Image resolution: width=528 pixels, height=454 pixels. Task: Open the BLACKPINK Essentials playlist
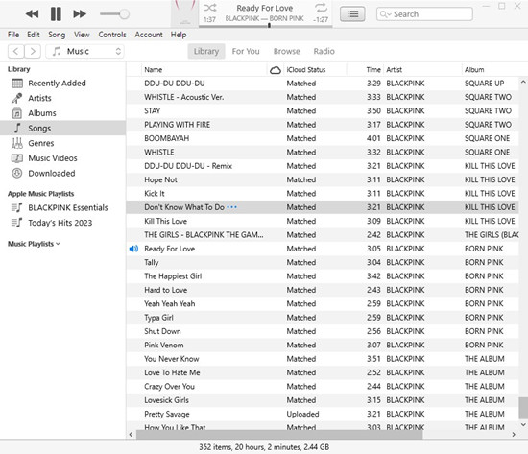(x=63, y=207)
